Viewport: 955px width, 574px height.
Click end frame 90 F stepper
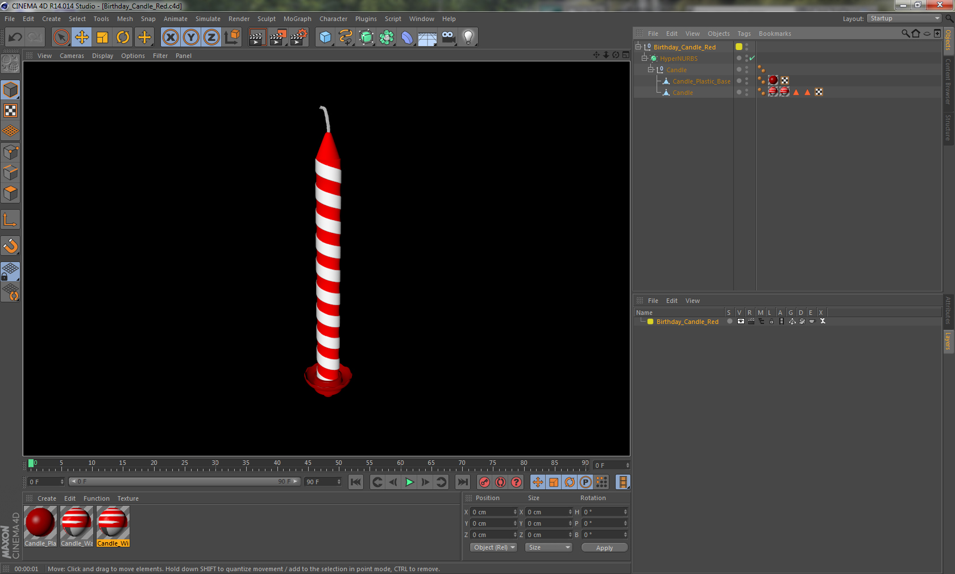[x=339, y=482]
